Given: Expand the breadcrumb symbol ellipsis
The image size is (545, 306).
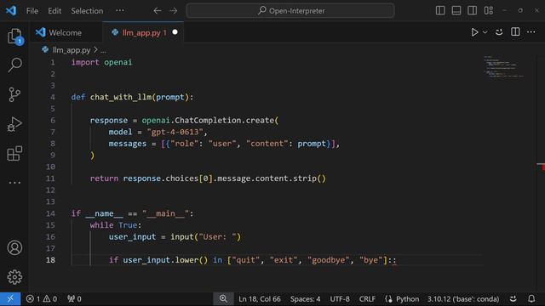Looking at the screenshot, I should 103,50.
